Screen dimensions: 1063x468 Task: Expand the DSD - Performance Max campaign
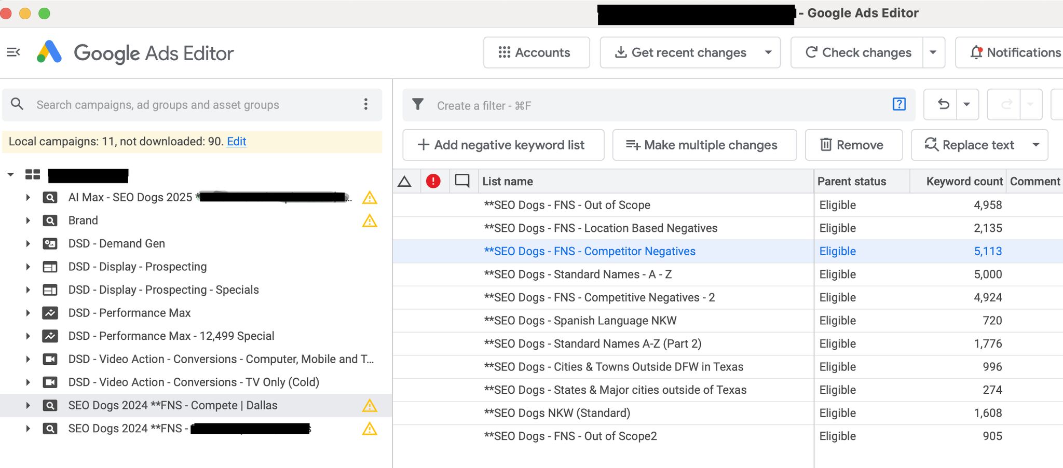(28, 313)
